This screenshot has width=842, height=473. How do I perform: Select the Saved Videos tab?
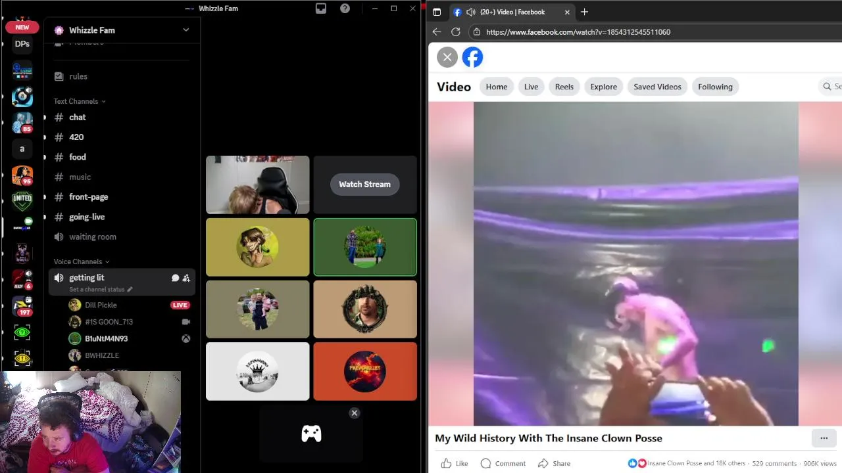tap(657, 87)
